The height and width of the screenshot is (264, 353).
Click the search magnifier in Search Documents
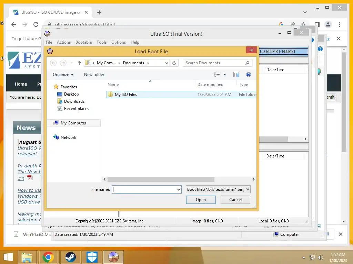(x=247, y=63)
